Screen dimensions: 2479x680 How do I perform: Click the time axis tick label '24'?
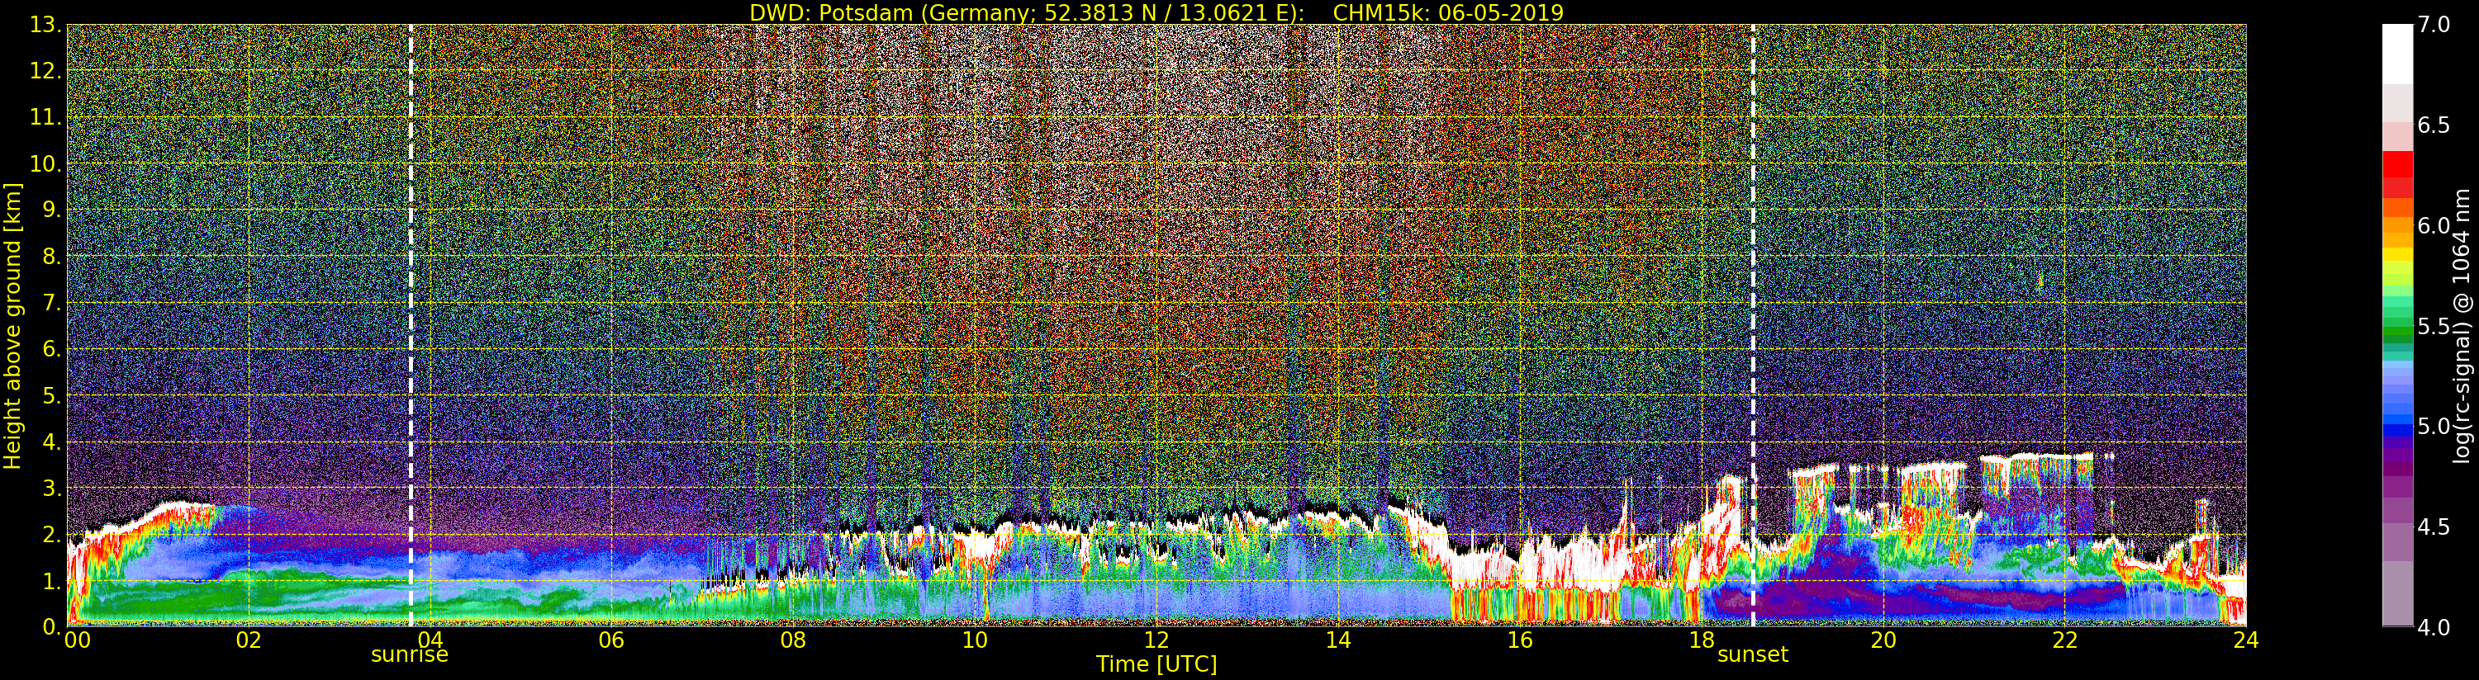coord(2246,640)
